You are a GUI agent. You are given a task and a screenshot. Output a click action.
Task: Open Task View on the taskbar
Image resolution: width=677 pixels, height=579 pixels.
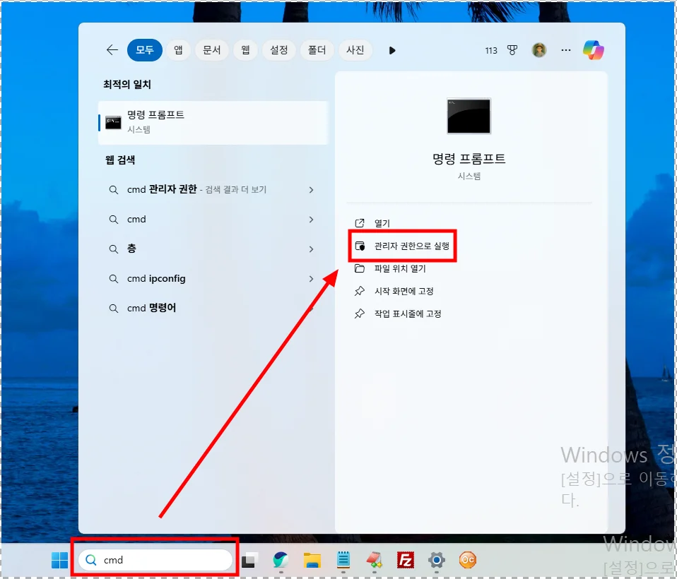(249, 561)
